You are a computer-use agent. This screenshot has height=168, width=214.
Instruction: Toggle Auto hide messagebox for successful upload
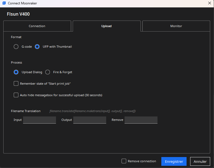(16, 95)
